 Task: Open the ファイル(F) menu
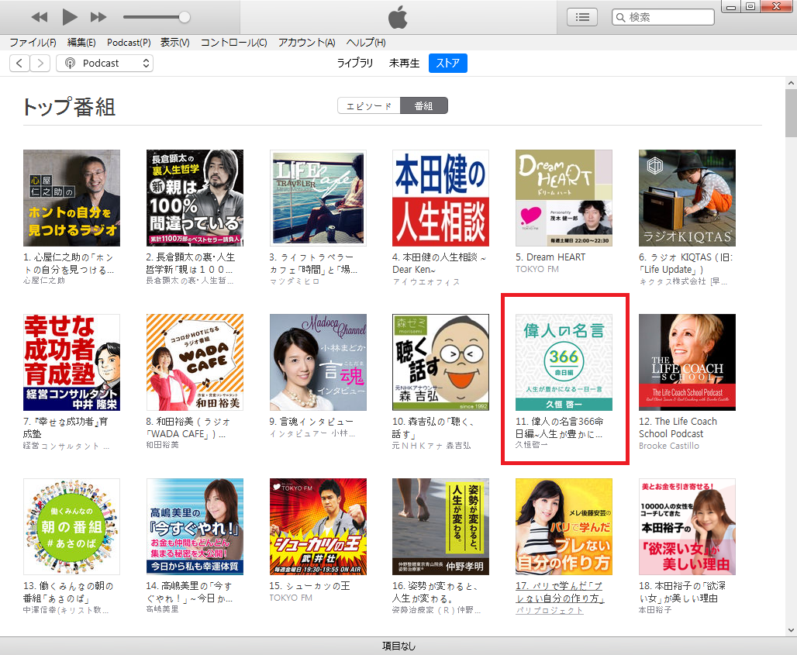(33, 43)
